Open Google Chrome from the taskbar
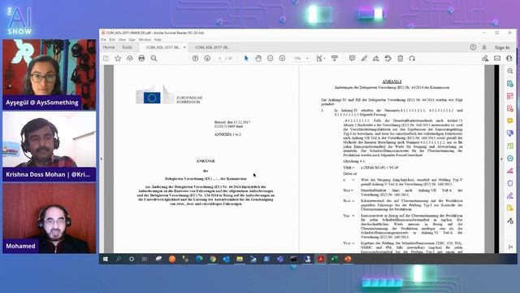This screenshot has width=520, height=293. (213, 259)
